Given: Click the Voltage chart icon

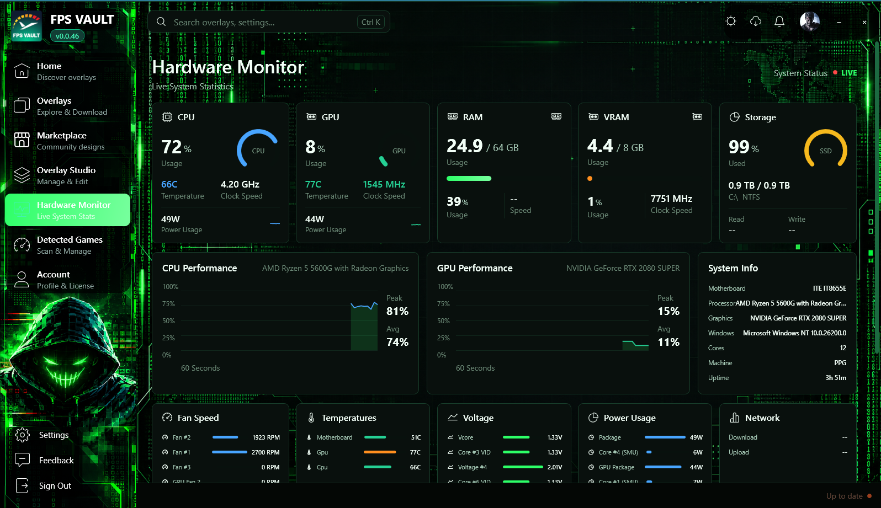Looking at the screenshot, I should tap(453, 418).
